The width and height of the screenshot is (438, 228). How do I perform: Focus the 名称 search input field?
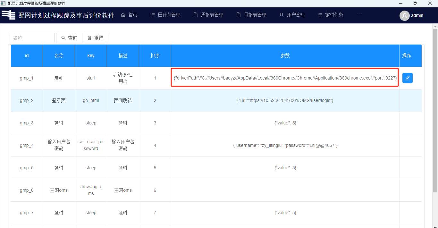[x=32, y=38]
